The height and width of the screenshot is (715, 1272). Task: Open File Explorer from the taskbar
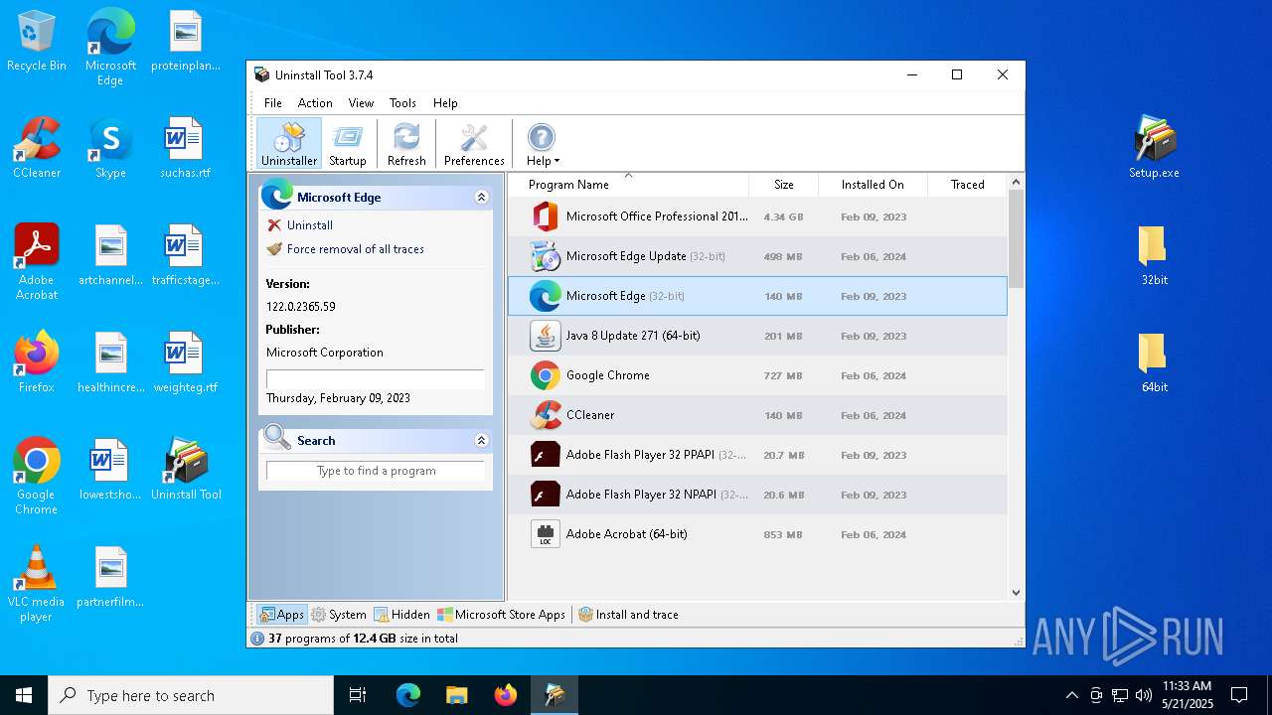(x=456, y=695)
